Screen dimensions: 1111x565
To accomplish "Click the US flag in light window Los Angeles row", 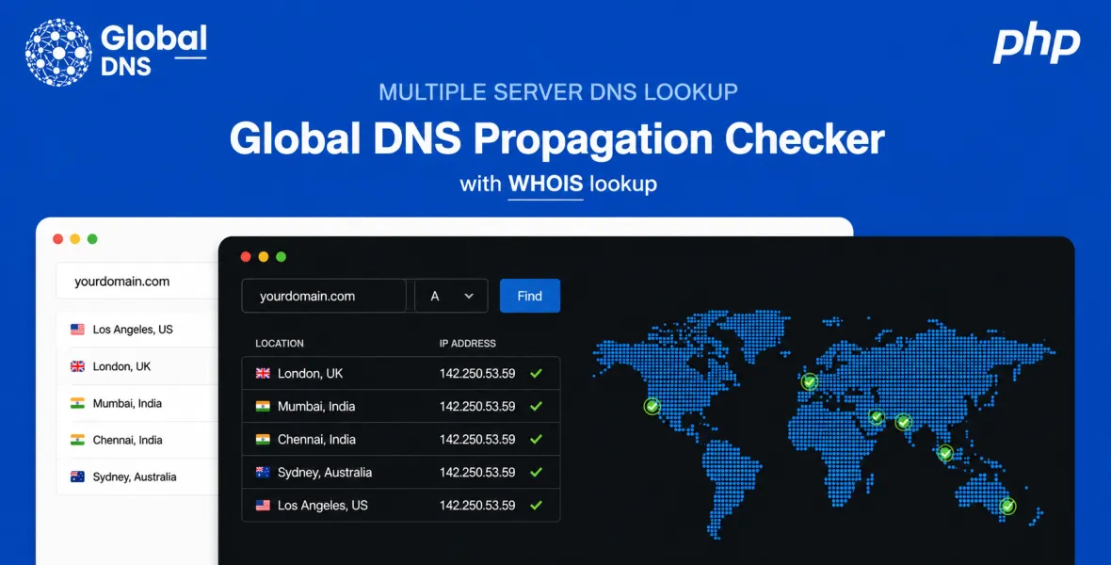I will [78, 329].
